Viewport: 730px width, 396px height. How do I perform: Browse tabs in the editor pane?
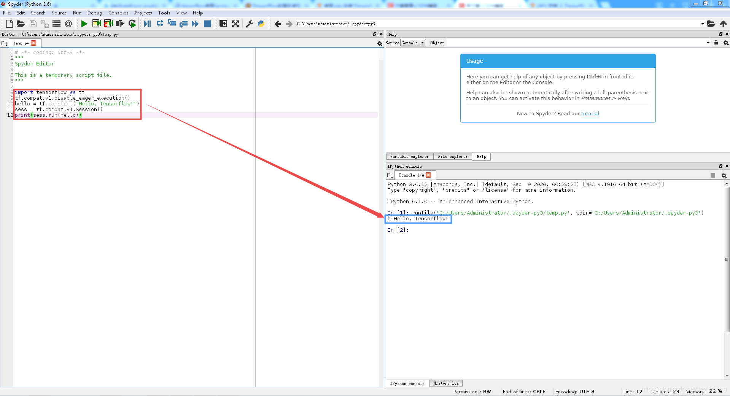click(4, 43)
